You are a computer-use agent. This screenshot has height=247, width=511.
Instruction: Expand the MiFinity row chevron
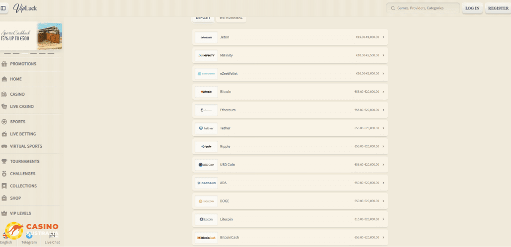tap(383, 55)
